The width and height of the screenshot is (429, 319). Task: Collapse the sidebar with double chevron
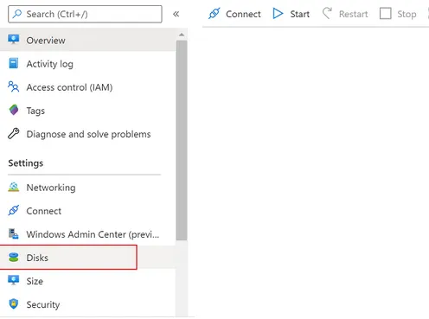(176, 14)
